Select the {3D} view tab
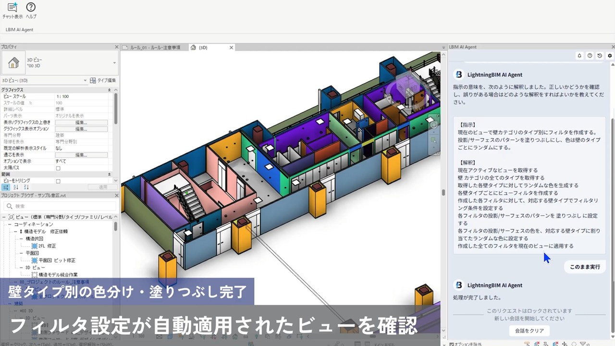 203,48
